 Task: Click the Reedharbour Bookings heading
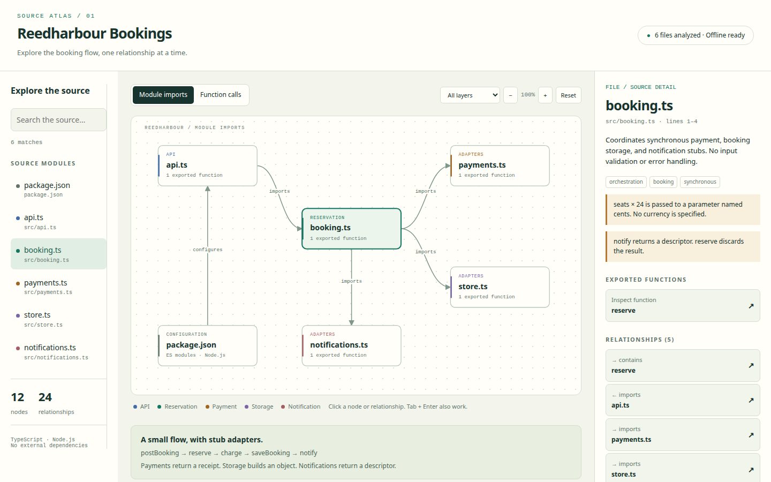tap(95, 34)
